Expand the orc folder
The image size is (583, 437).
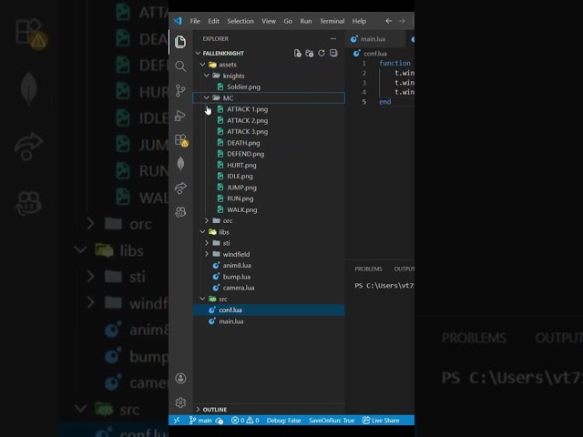[x=269, y=220]
